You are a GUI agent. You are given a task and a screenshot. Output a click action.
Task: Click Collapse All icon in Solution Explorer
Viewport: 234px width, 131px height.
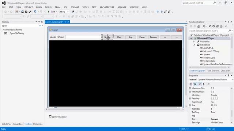pyautogui.click(x=217, y=26)
